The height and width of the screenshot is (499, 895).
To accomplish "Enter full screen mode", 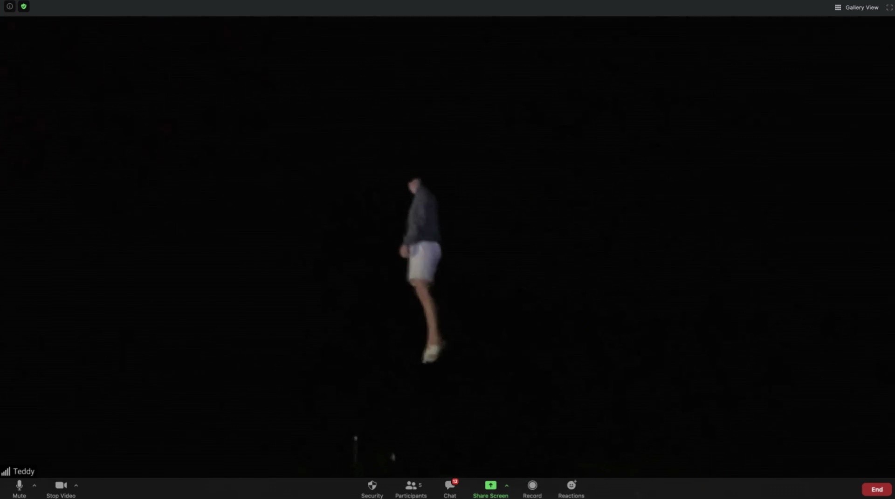I will coord(889,7).
